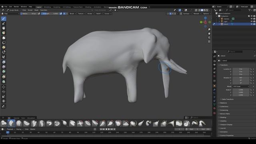The image size is (256, 144).
Task: Adjust brush Radius slider
Action: point(29,14)
